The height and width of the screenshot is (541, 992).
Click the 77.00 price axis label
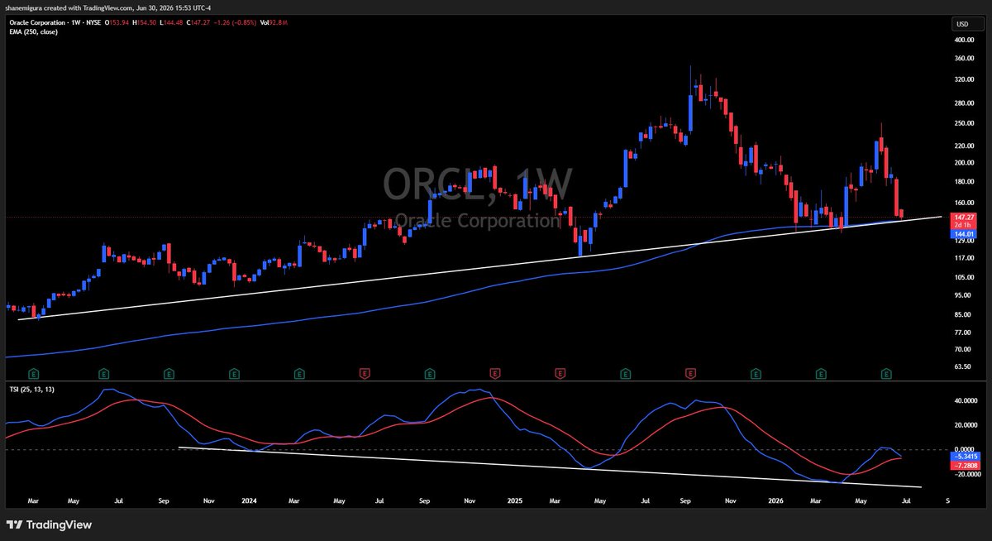point(963,333)
